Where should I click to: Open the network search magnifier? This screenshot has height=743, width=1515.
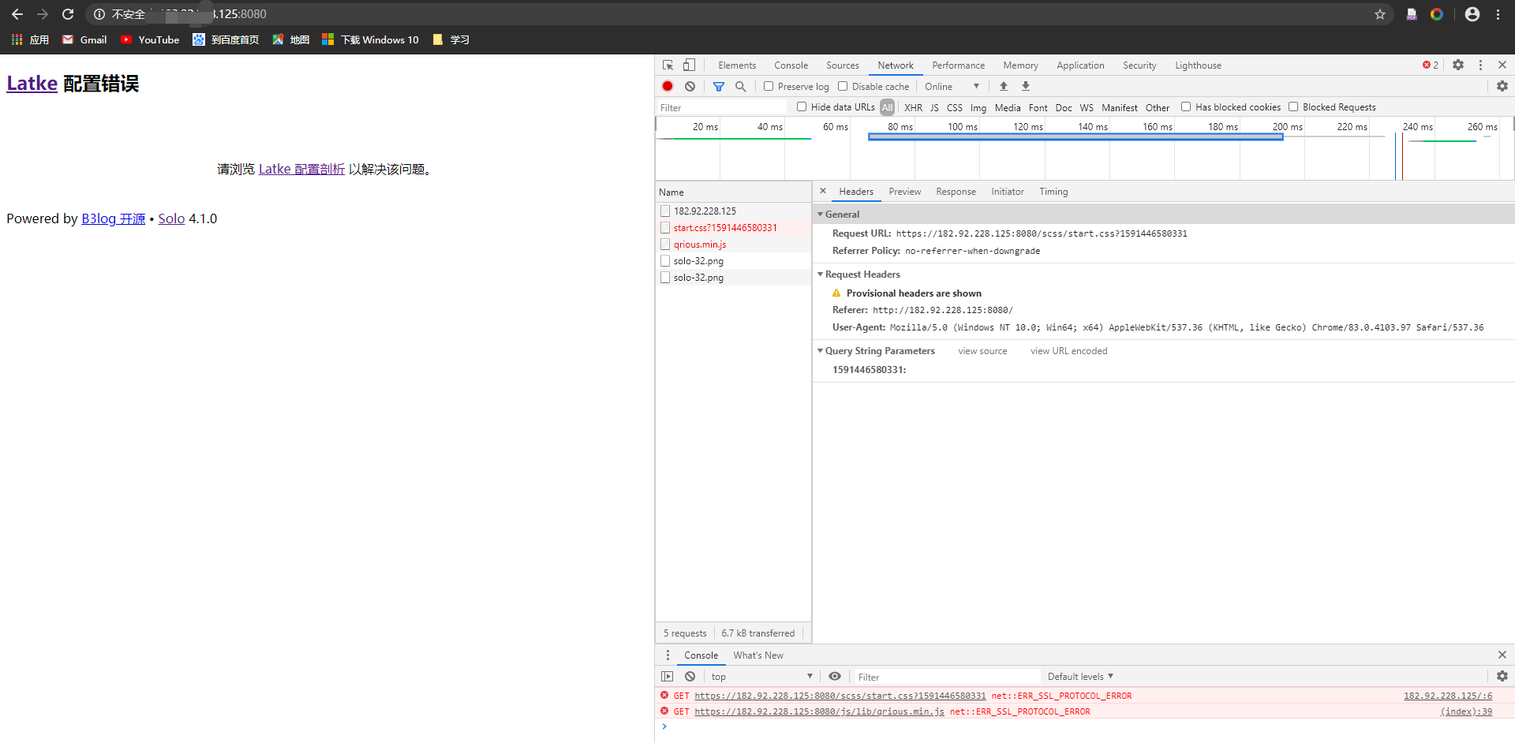(740, 86)
